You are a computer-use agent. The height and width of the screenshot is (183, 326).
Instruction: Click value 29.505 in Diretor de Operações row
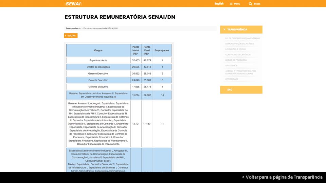[x=136, y=67]
